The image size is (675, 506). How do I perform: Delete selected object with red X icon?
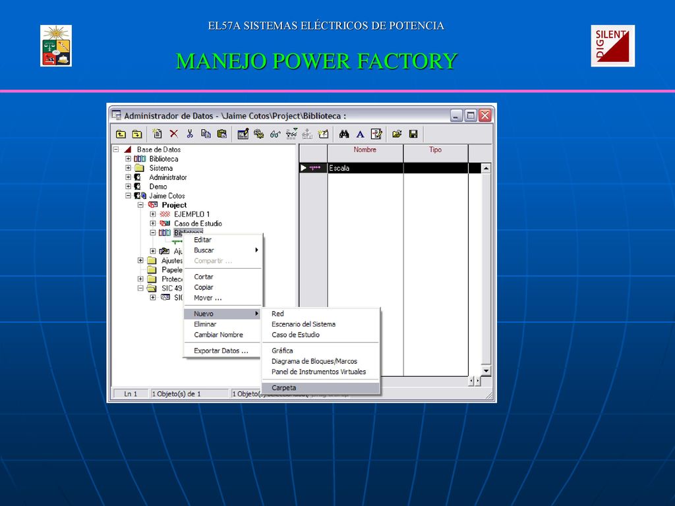tap(173, 134)
